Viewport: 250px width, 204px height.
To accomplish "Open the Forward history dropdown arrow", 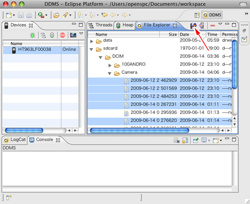I will [129, 16].
